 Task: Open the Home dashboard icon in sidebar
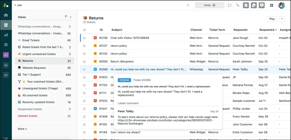point(6,15)
